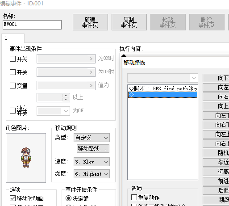229x206 pixels.
Task: Click the 向左上 move command button
Action: coord(216,135)
